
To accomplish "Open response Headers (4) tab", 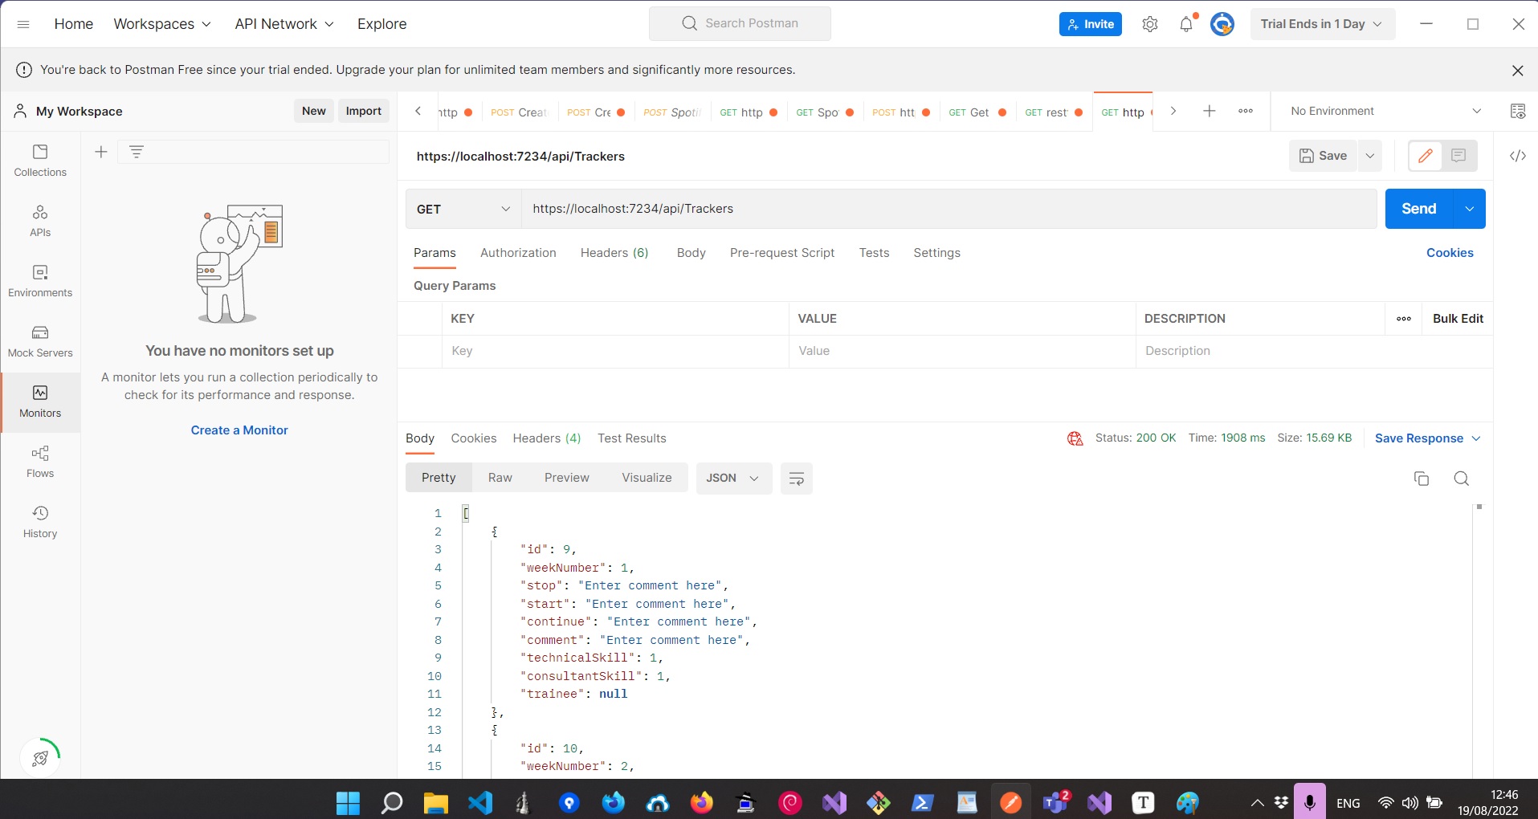I will 547,438.
